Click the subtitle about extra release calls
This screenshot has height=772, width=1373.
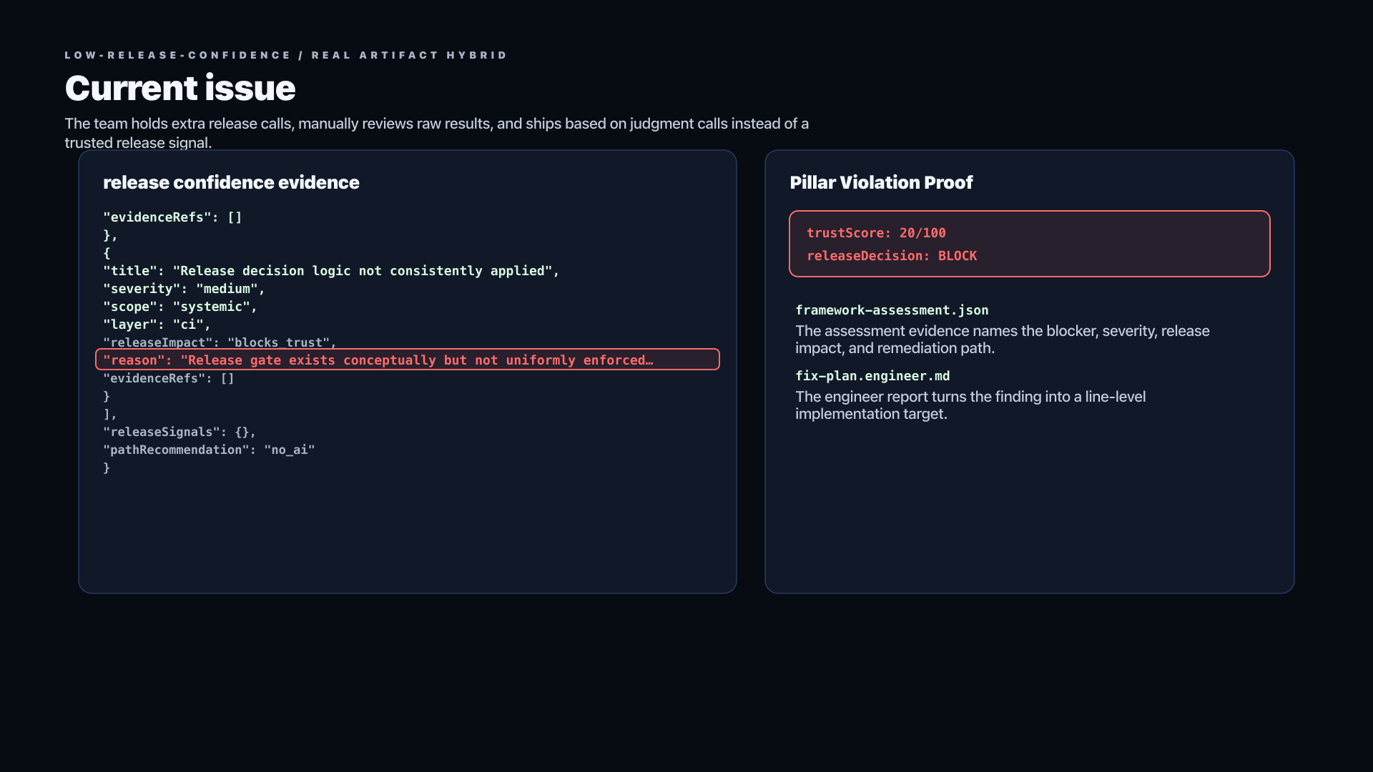437,133
